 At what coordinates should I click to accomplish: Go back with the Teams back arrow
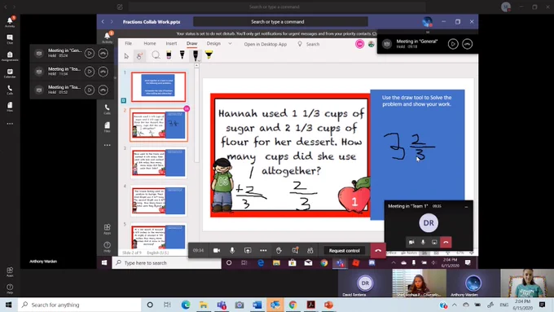point(103,21)
